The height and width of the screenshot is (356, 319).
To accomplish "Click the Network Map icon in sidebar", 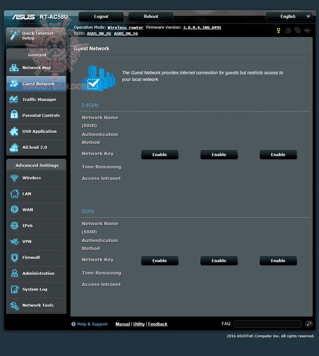I will (14, 68).
